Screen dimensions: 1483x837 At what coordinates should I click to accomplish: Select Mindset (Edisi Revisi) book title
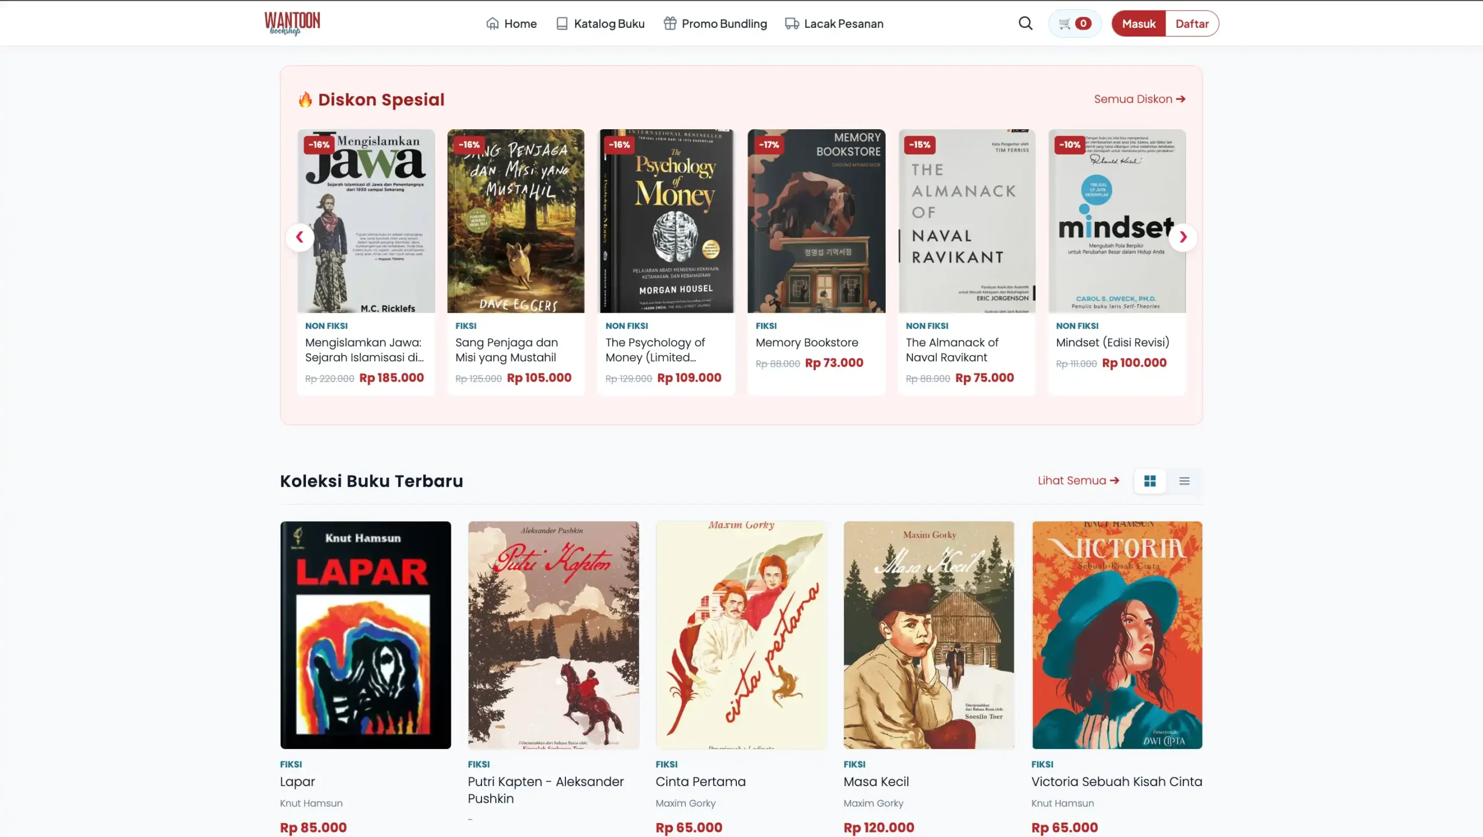pos(1112,342)
